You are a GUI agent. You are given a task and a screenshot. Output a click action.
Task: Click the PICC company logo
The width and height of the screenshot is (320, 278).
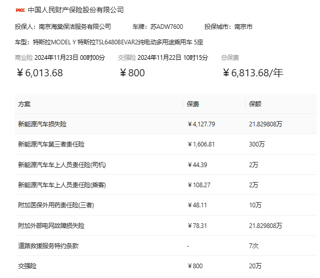[x=20, y=10]
